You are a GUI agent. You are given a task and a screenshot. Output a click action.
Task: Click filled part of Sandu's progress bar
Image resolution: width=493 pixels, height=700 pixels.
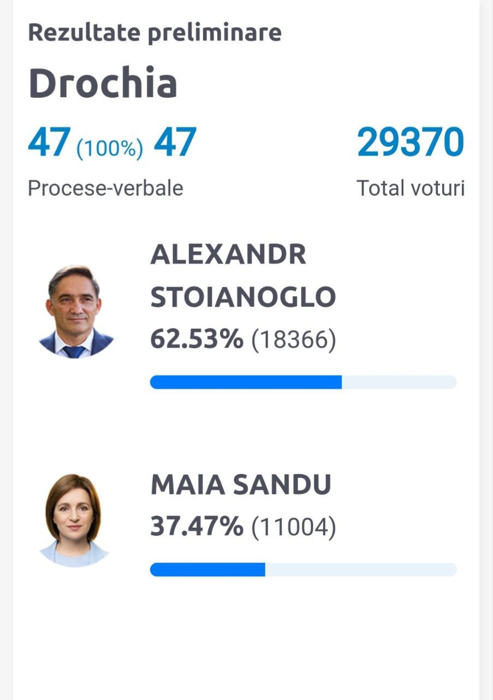pos(207,569)
